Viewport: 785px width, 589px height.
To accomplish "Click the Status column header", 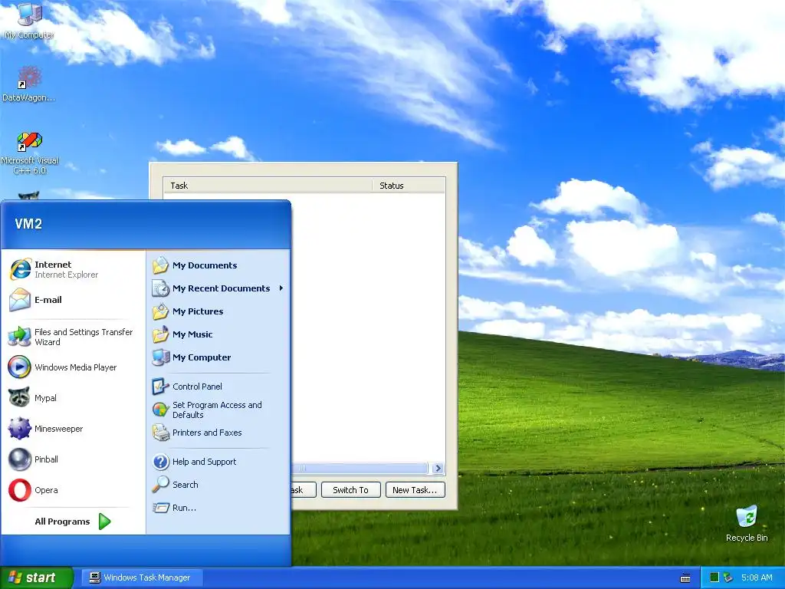I will click(408, 186).
